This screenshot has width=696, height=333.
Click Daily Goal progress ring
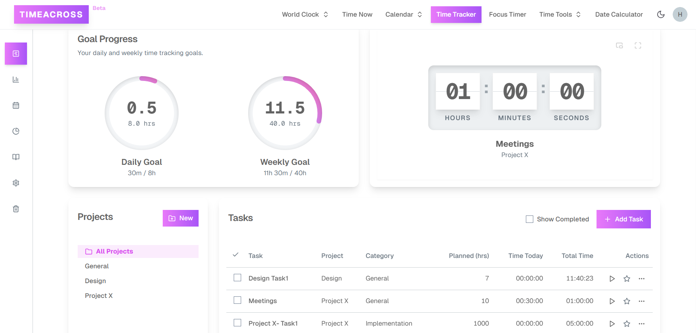pos(142,113)
